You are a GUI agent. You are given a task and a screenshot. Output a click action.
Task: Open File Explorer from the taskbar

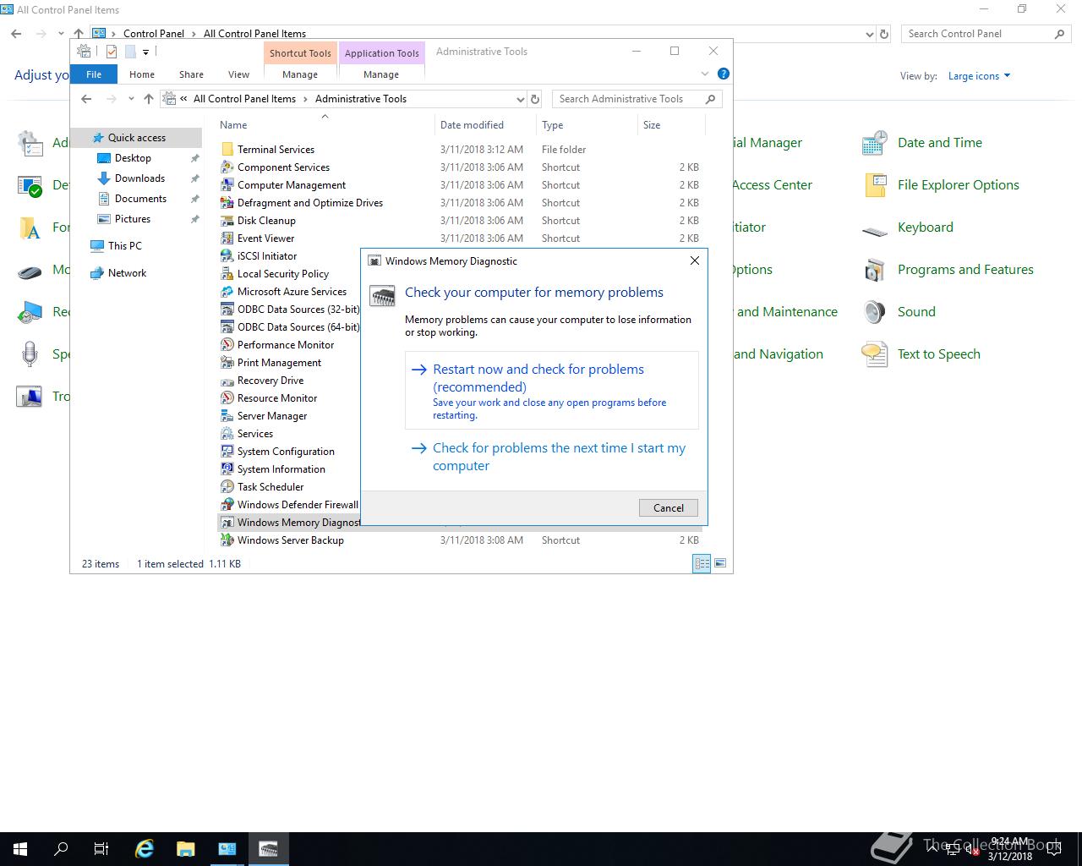tap(185, 849)
